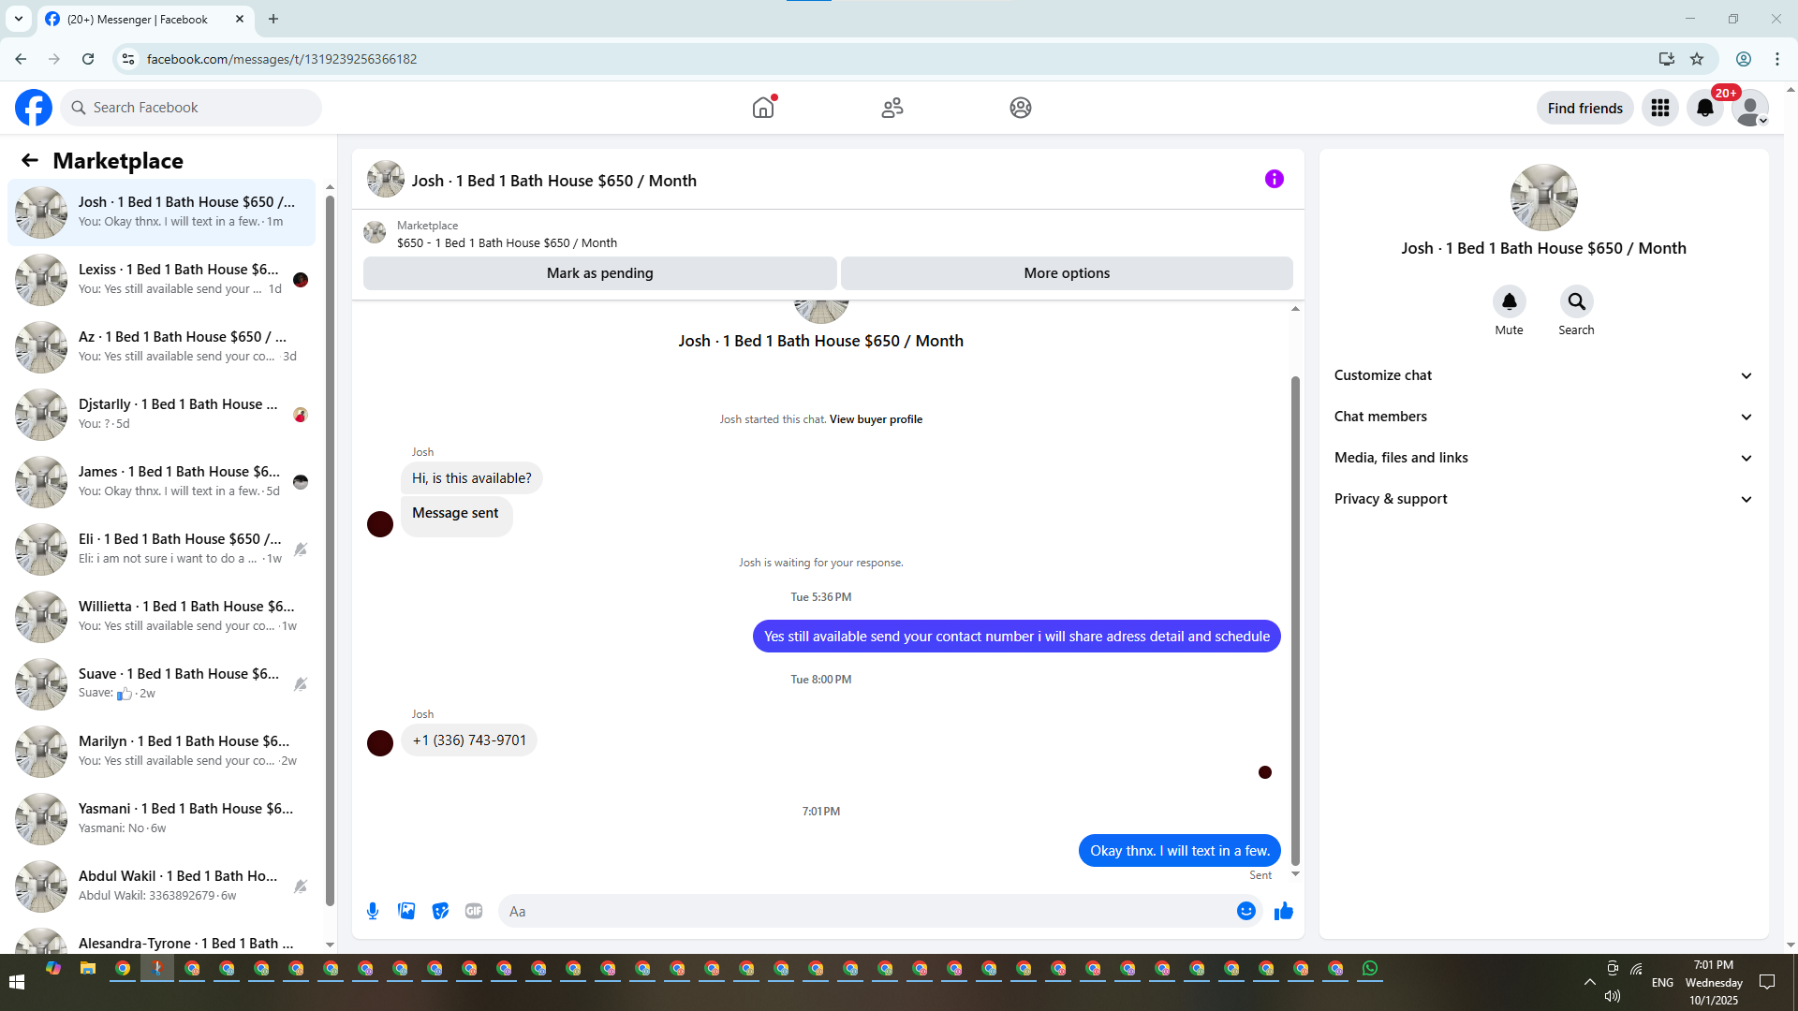
Task: Search within the Josh conversation
Action: point(1577,301)
